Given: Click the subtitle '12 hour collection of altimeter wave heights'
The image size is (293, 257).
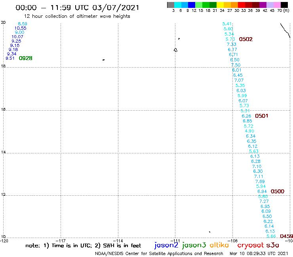Looking at the screenshot, I should (77, 16).
